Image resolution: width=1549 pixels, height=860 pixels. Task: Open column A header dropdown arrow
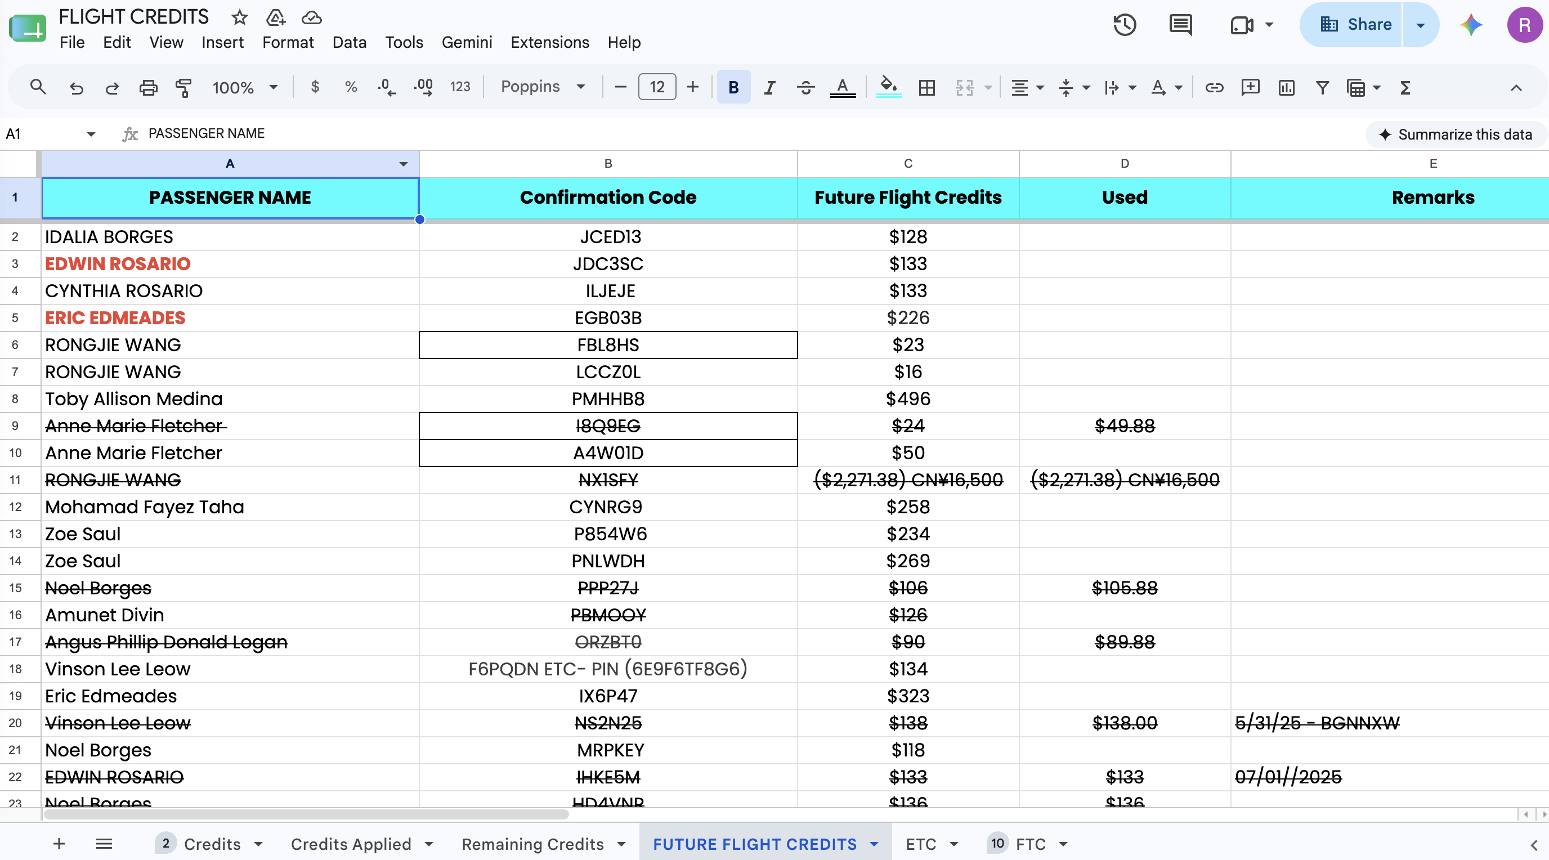(x=404, y=164)
